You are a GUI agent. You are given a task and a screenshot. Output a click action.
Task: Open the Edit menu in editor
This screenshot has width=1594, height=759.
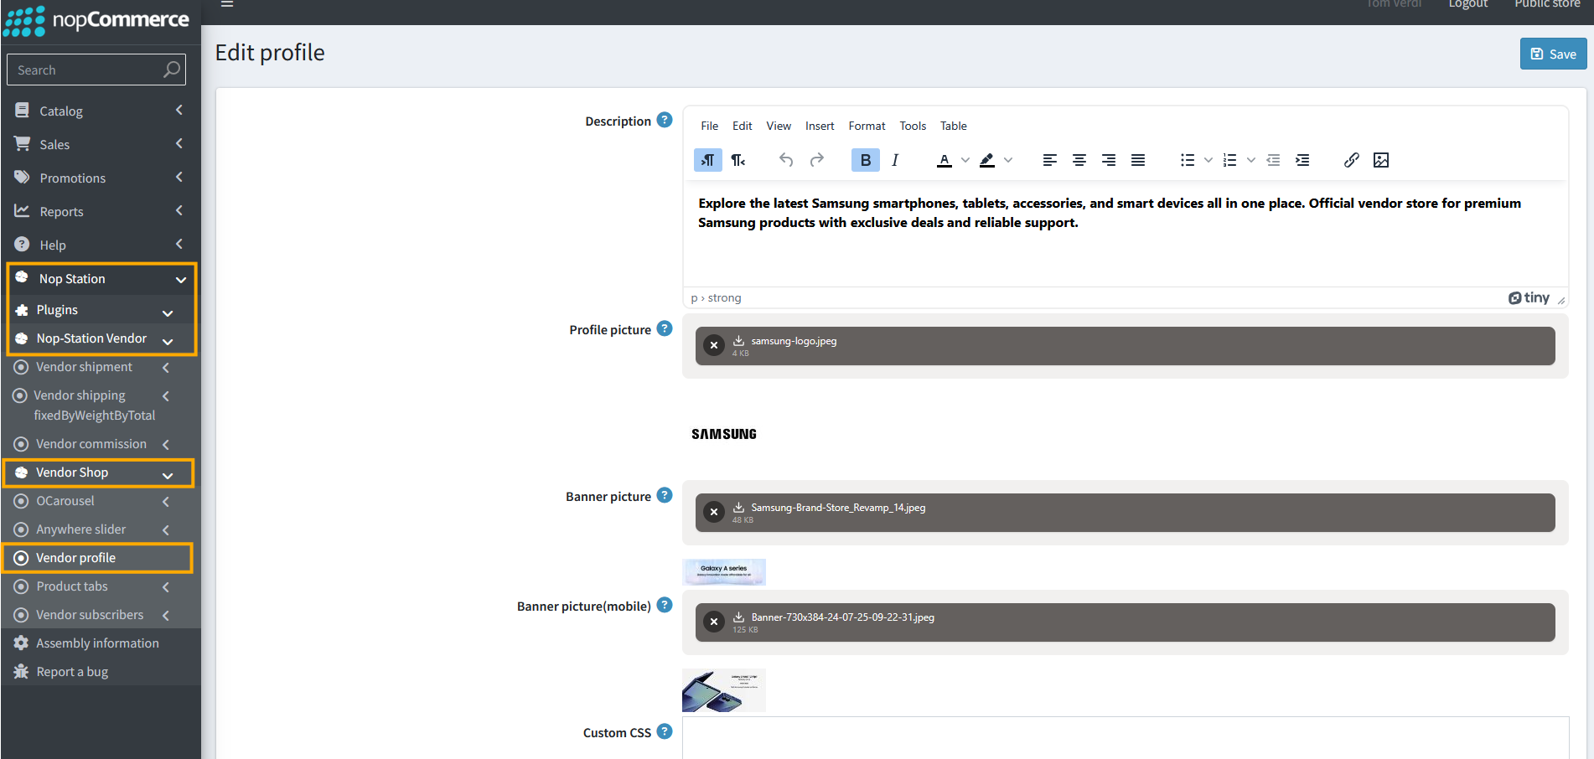(743, 126)
